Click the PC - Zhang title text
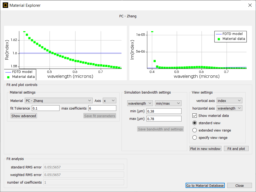Image resolution: width=256 pixels, height=192 pixels. click(128, 16)
